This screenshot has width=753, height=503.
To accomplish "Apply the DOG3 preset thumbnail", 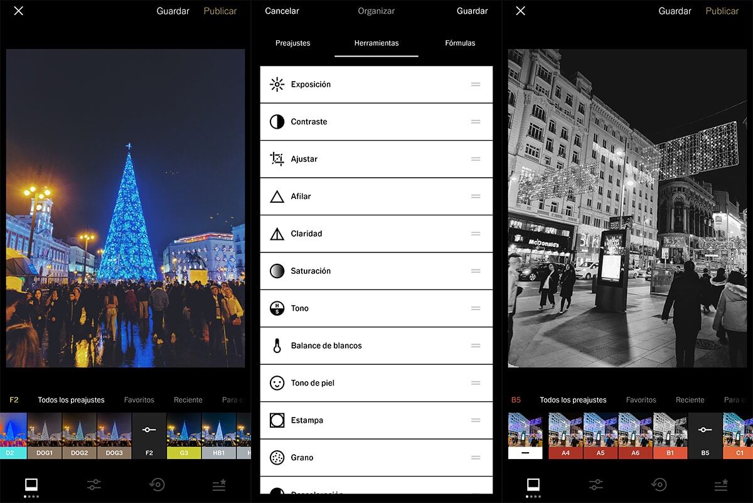I will [114, 435].
